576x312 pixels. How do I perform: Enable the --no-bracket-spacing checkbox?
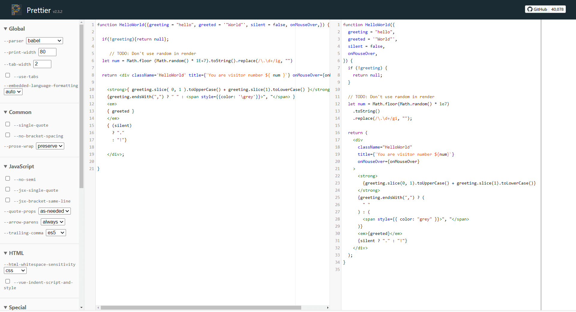pyautogui.click(x=8, y=135)
